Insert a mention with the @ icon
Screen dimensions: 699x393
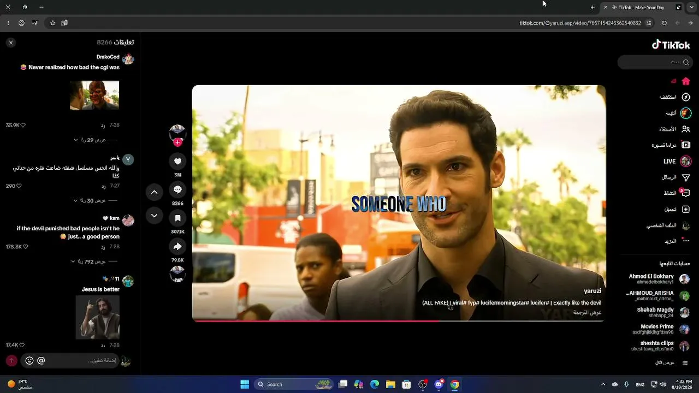tap(41, 361)
